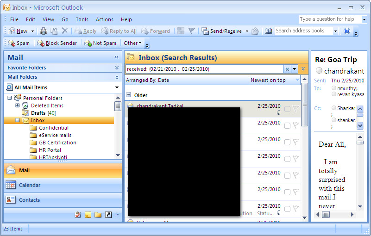Mark message as Spam
The width and height of the screenshot is (371, 236).
coord(19,43)
